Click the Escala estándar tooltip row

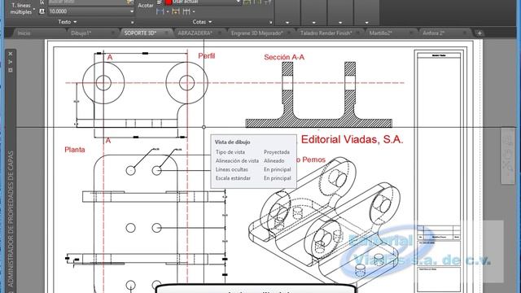[x=253, y=178]
